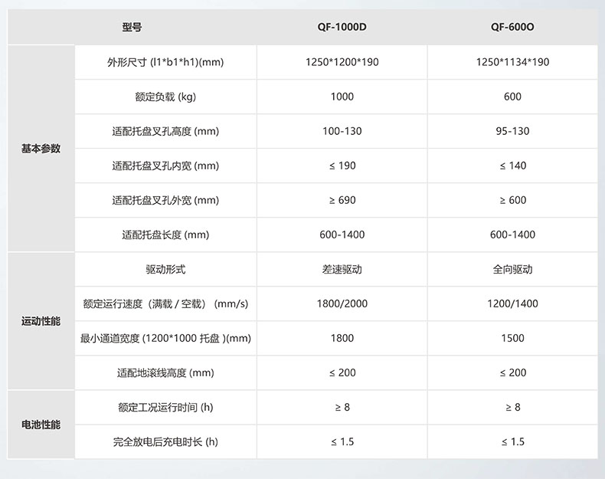Select the QF-1000D column header
605x479 pixels.
[342, 27]
